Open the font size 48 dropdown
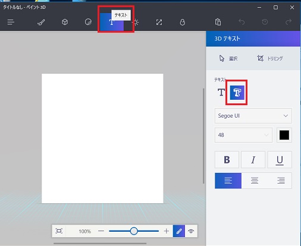This screenshot has height=246, width=301. [x=243, y=135]
